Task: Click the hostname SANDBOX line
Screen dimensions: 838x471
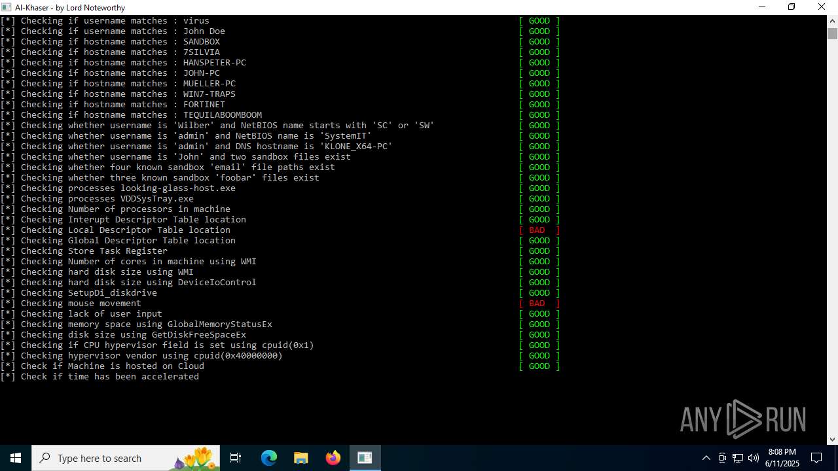Action: click(x=110, y=42)
